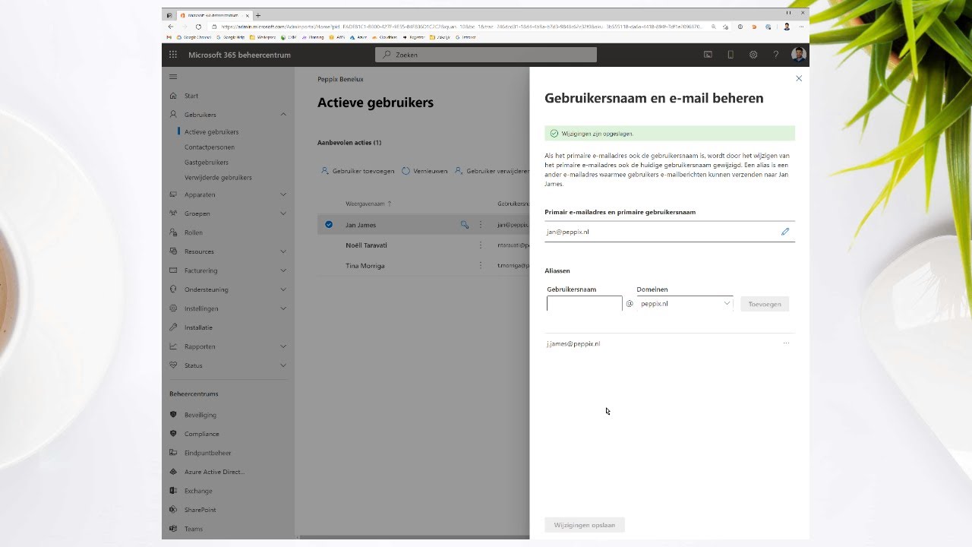This screenshot has width=972, height=547.
Task: Focus the Gebruikersnaam alias input field
Action: coord(584,303)
